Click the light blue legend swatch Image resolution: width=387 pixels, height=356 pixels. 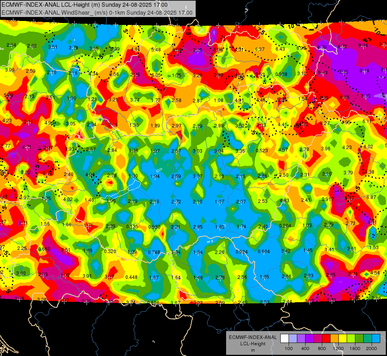tap(376, 339)
